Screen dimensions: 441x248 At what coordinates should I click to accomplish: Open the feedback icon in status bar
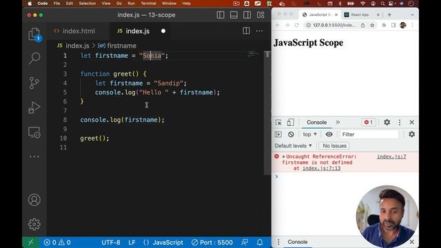245,242
